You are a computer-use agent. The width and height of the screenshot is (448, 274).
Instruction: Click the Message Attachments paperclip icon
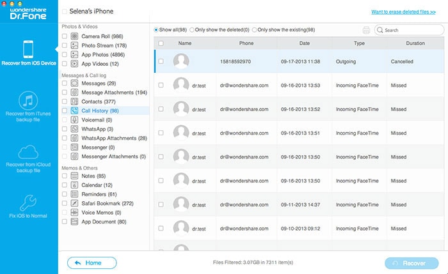[x=74, y=93]
